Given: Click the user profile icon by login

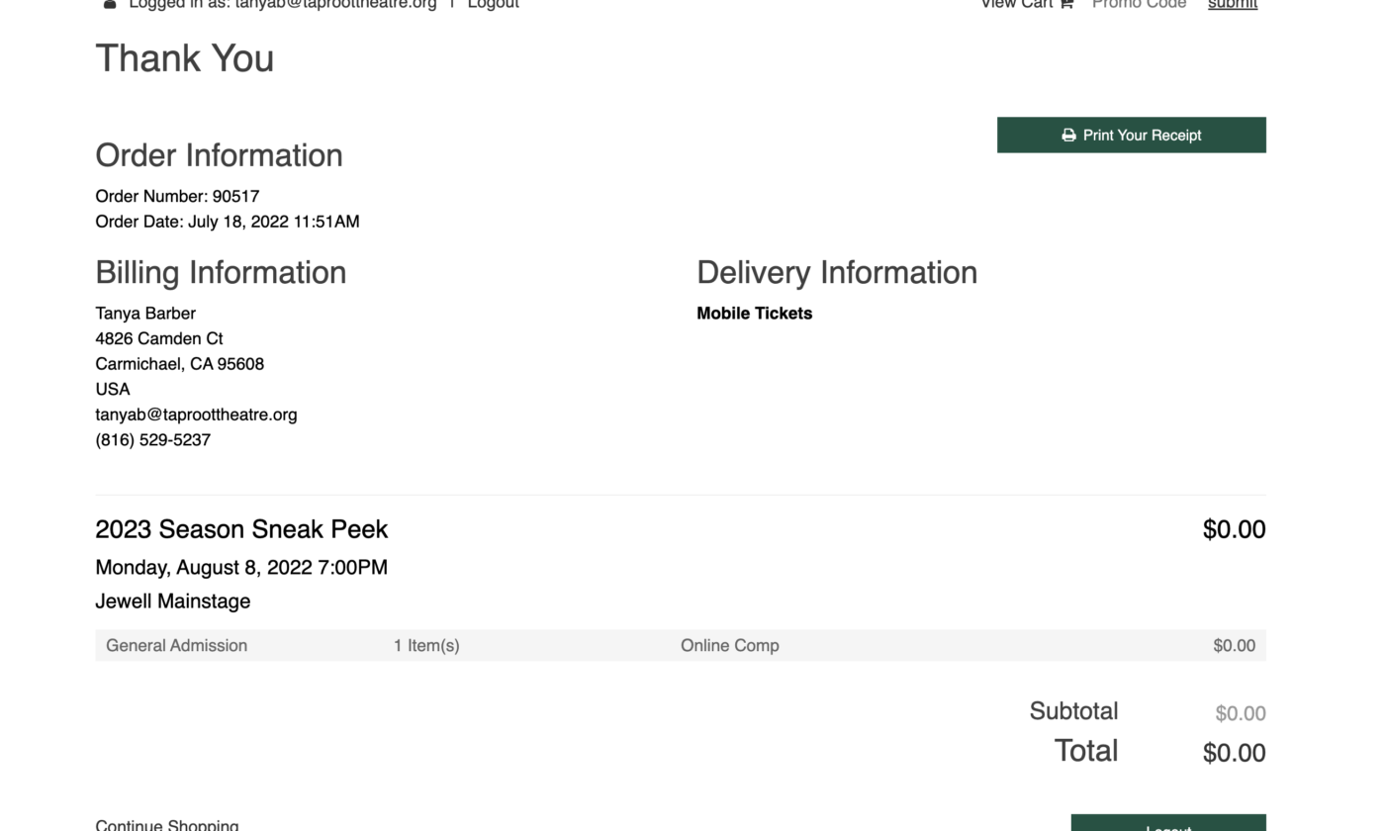Looking at the screenshot, I should [x=110, y=4].
